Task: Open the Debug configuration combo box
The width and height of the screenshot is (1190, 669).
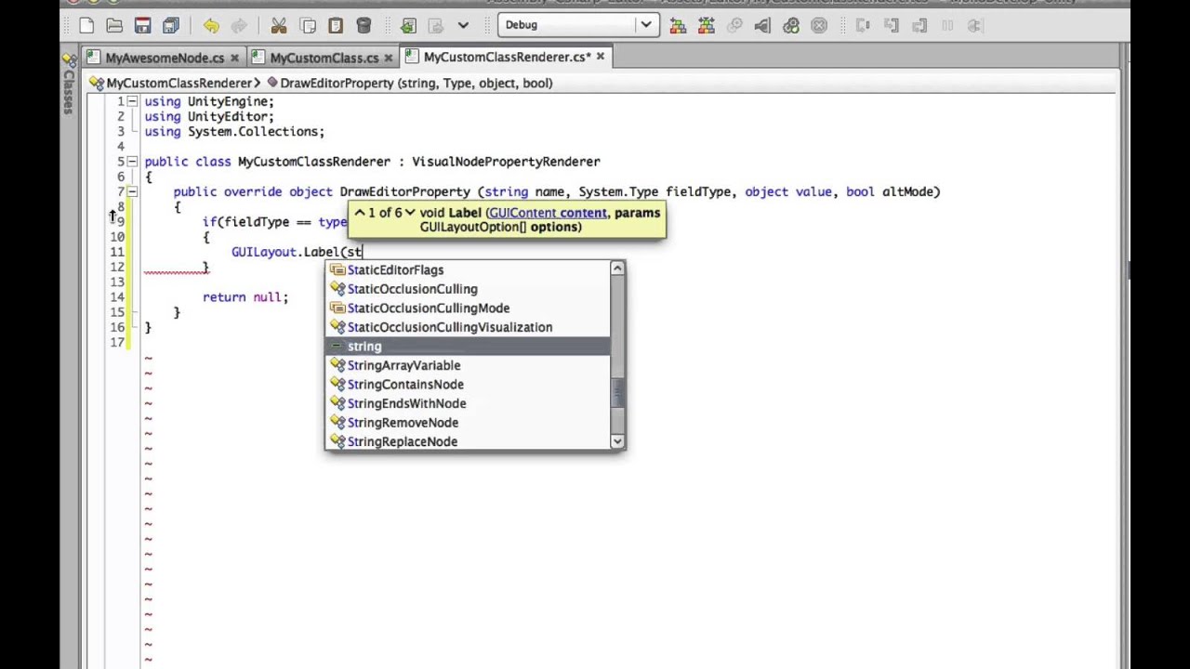Action: point(576,25)
